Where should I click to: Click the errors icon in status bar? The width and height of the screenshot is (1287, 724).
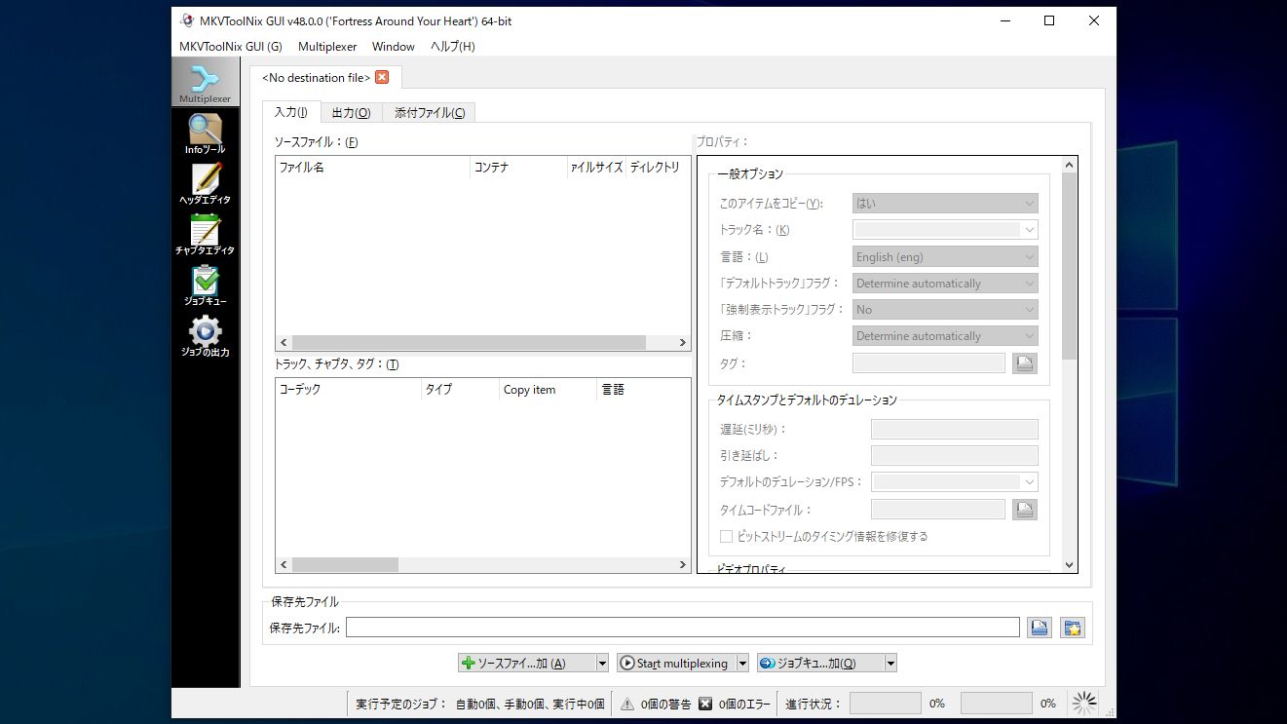705,704
